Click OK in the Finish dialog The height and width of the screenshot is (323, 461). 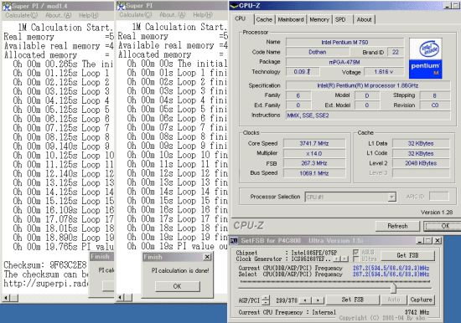[178, 286]
